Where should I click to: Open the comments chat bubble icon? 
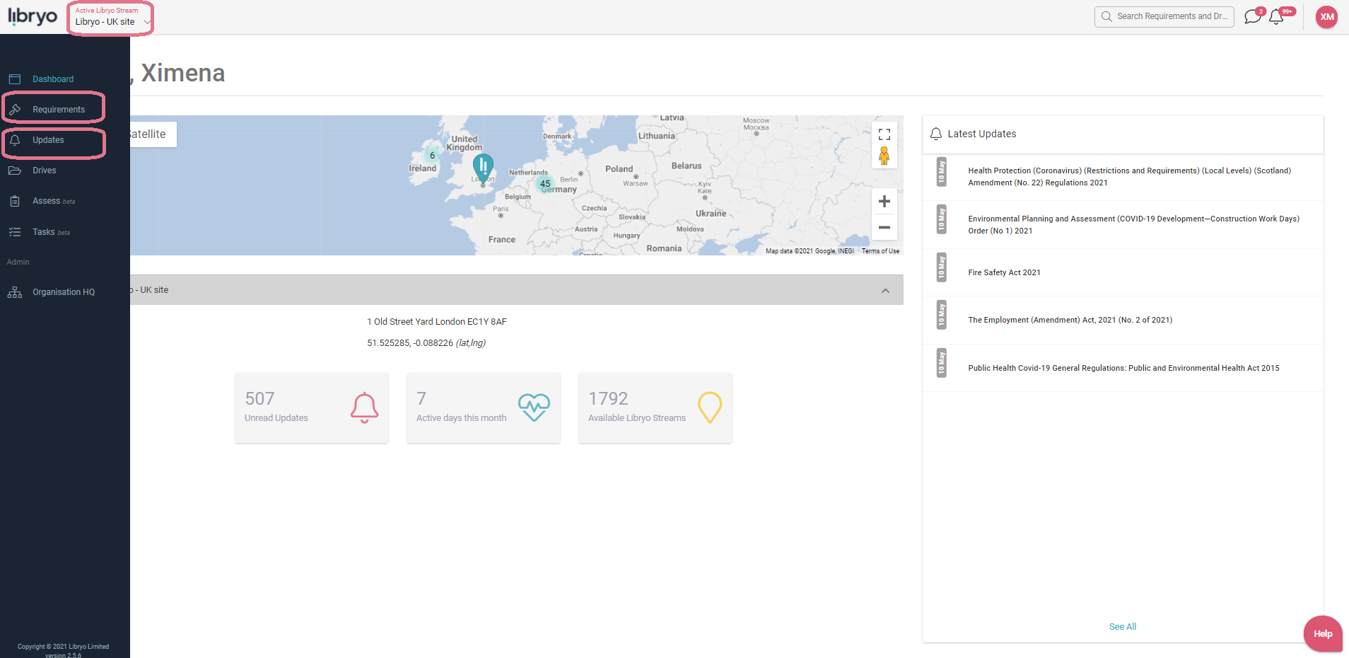tap(1253, 16)
